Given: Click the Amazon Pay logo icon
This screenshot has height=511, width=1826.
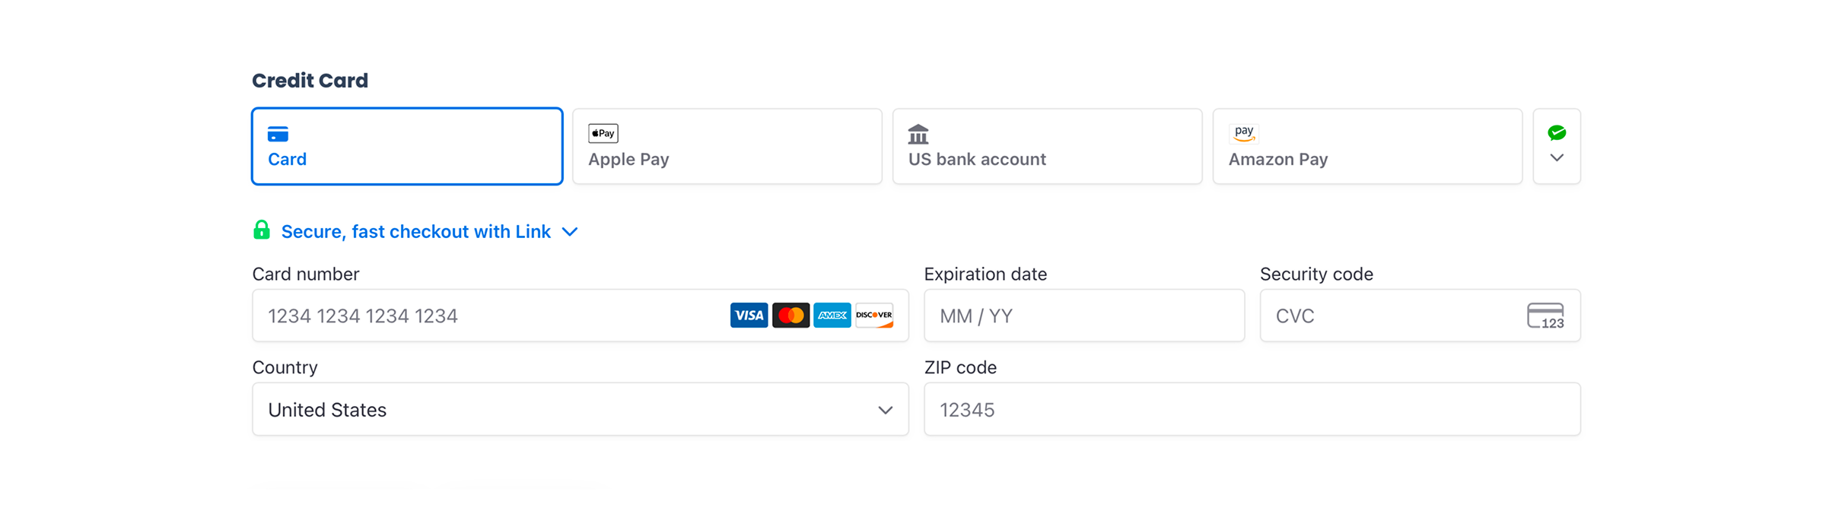Looking at the screenshot, I should coord(1244,133).
